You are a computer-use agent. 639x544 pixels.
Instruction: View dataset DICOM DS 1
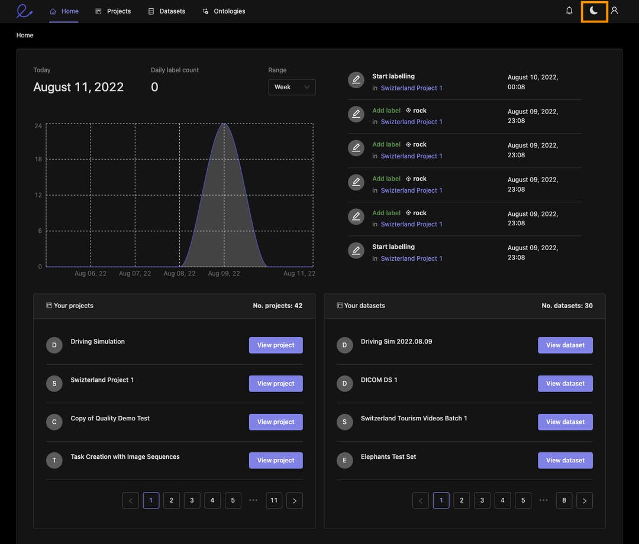click(565, 384)
